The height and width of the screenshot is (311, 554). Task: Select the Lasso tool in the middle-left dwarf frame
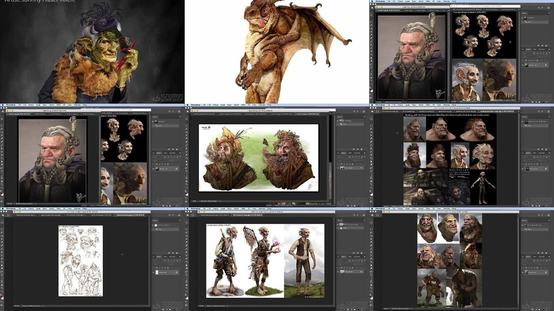(x=2, y=125)
